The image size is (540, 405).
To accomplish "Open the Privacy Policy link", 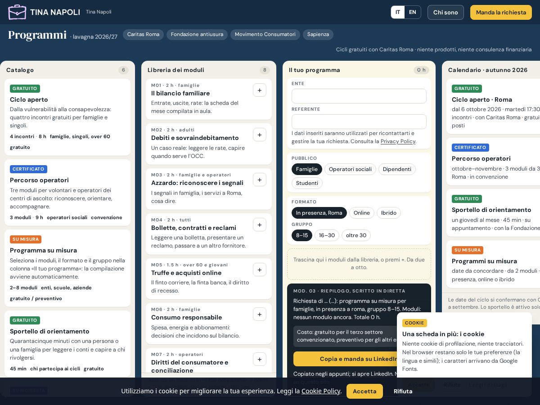I will pos(398,141).
